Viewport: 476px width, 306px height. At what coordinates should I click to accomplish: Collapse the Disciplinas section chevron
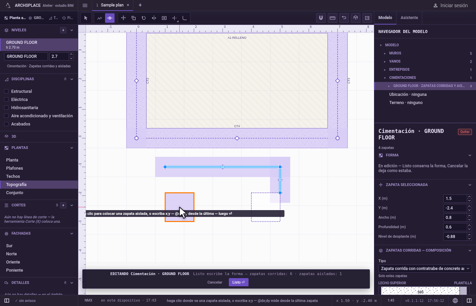tap(72, 79)
